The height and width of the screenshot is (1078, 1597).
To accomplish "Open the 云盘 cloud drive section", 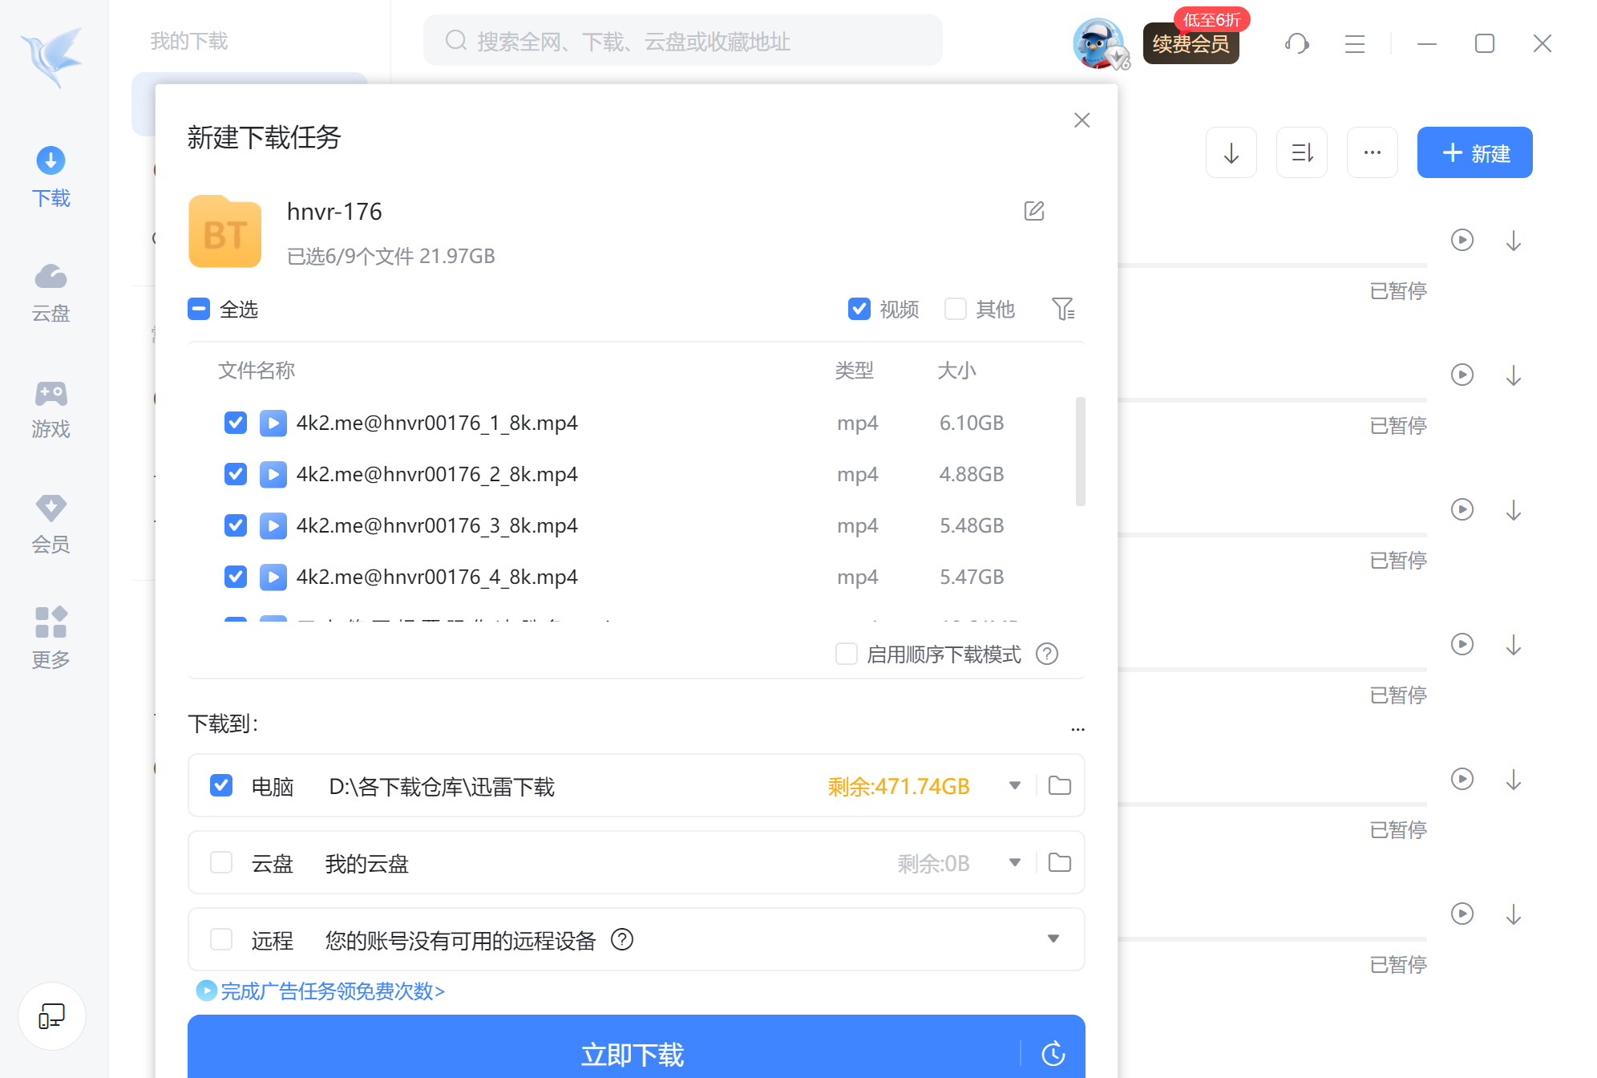I will (51, 293).
